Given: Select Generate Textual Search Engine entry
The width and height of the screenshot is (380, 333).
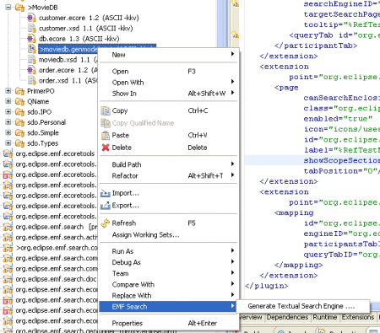Looking at the screenshot, I should pos(302,306).
